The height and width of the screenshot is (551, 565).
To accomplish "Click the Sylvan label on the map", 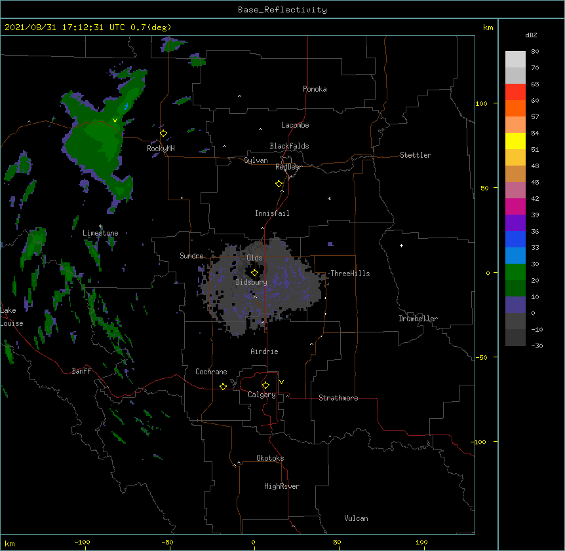I will (x=256, y=160).
